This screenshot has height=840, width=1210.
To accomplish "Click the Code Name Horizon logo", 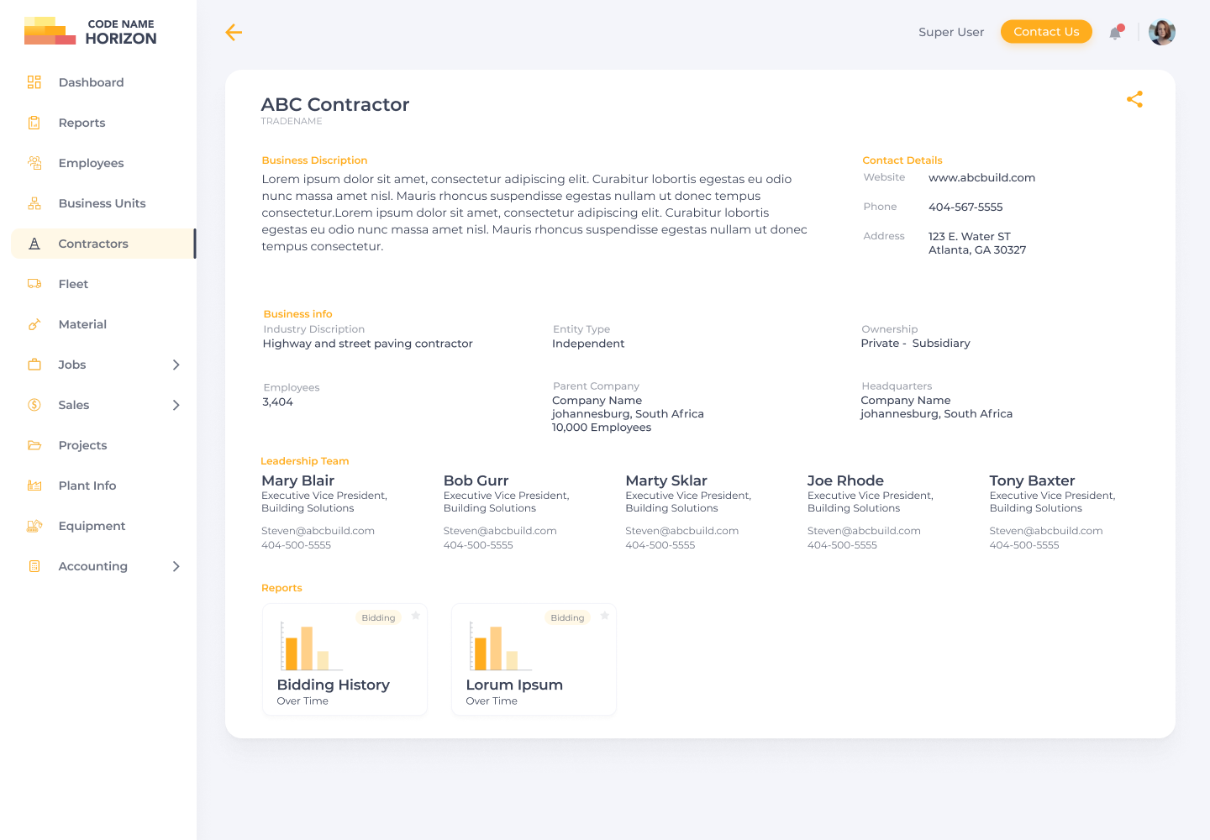I will pos(91,32).
